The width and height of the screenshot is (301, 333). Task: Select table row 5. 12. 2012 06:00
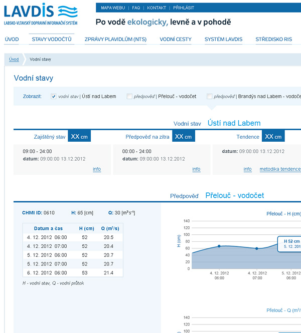coord(73,255)
